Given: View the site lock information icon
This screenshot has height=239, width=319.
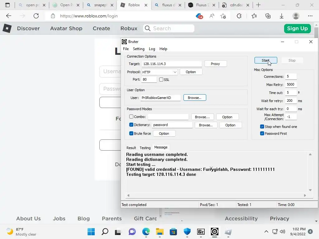Looking at the screenshot, I should pyautogui.click(x=53, y=16).
